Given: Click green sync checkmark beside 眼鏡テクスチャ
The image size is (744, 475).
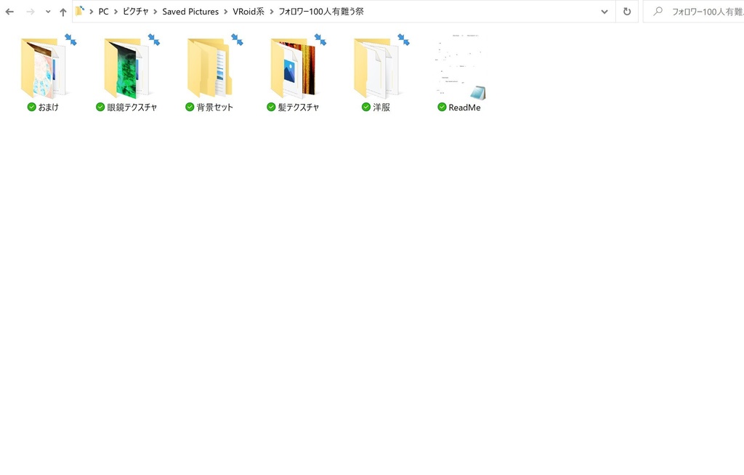Looking at the screenshot, I should click(x=100, y=107).
